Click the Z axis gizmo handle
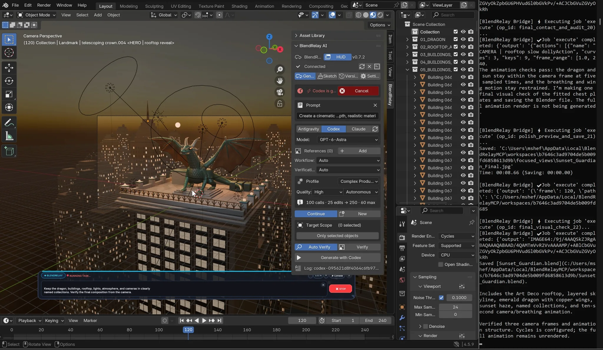The height and width of the screenshot is (350, 603). (x=269, y=37)
